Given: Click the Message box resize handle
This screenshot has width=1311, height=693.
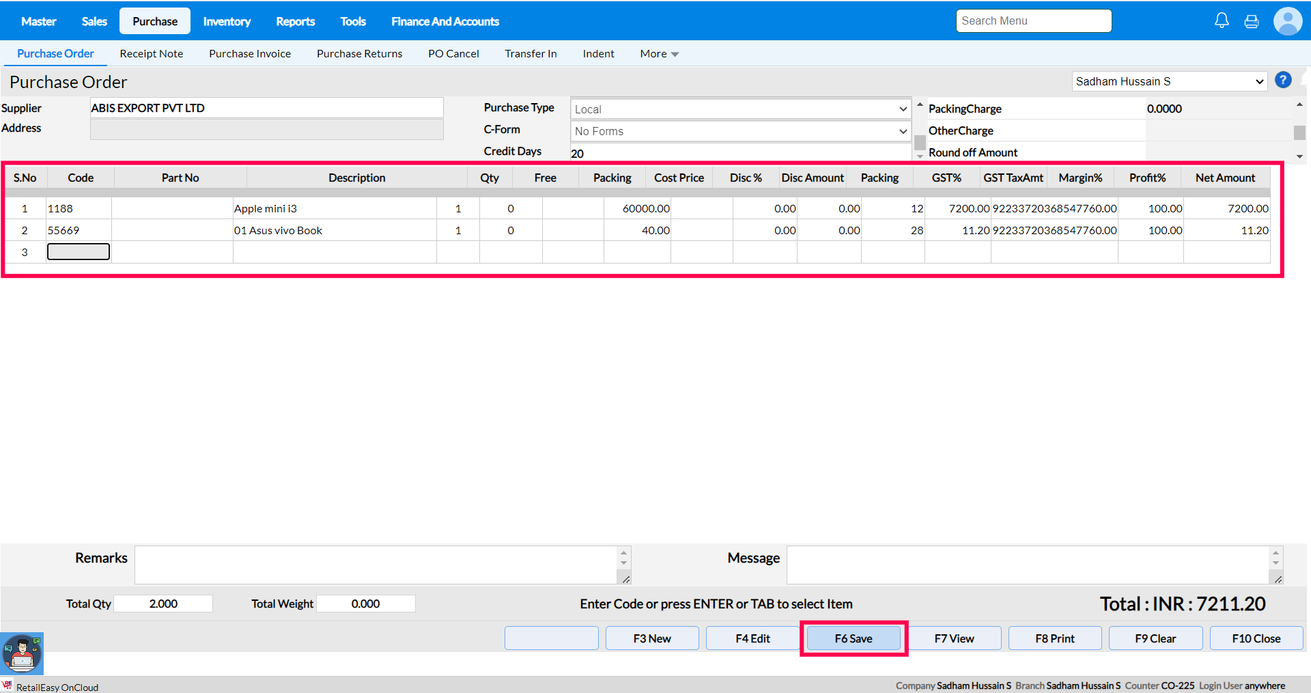Looking at the screenshot, I should coord(1278,579).
